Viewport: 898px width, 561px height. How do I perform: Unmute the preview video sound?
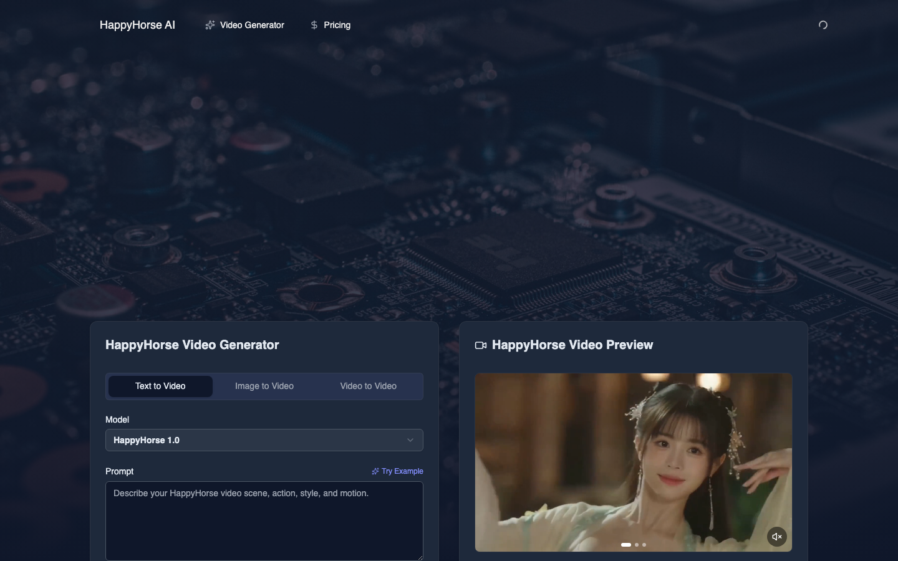point(777,537)
